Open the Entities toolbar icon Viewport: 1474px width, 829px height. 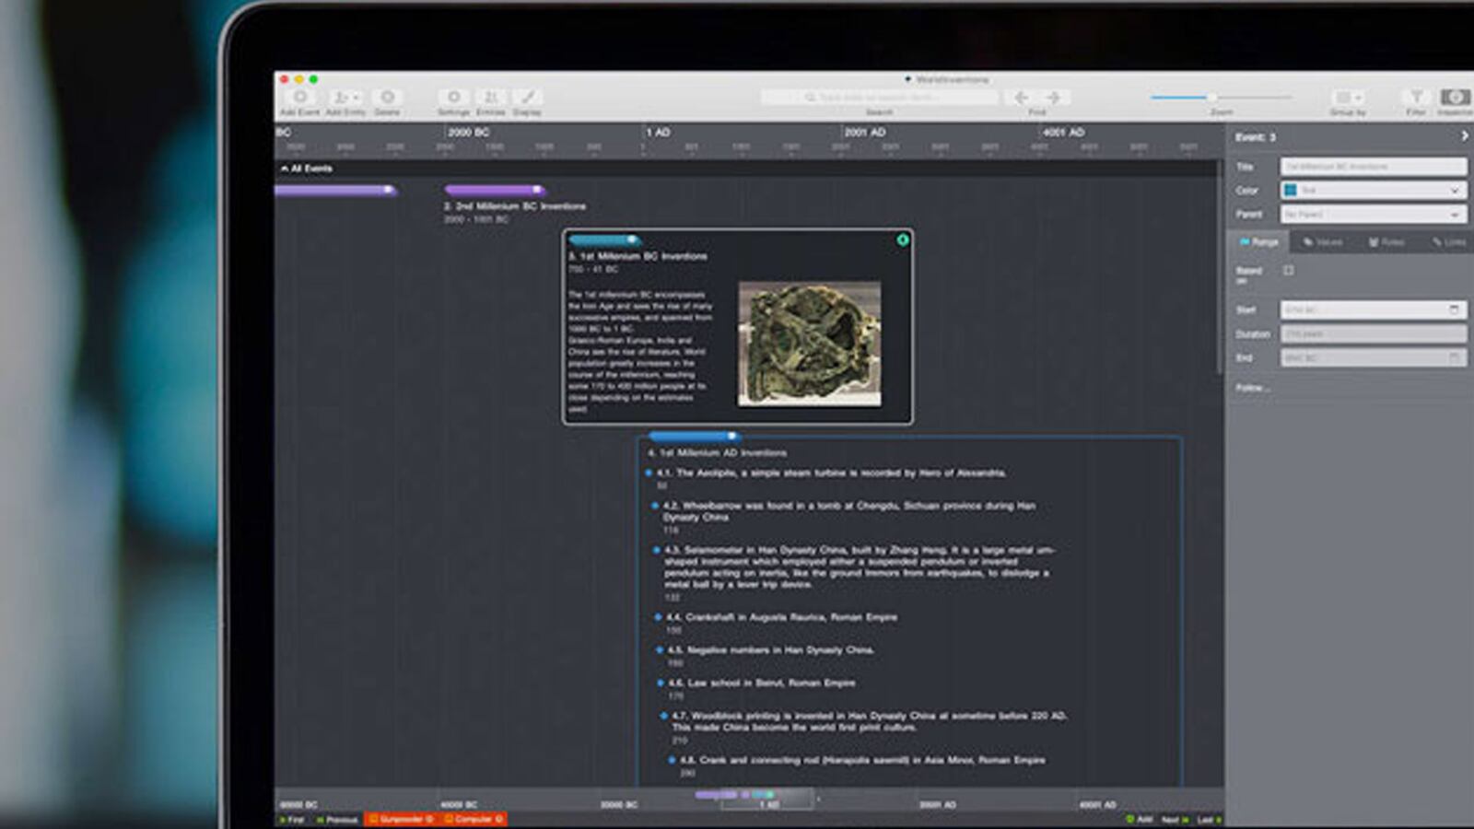point(491,98)
